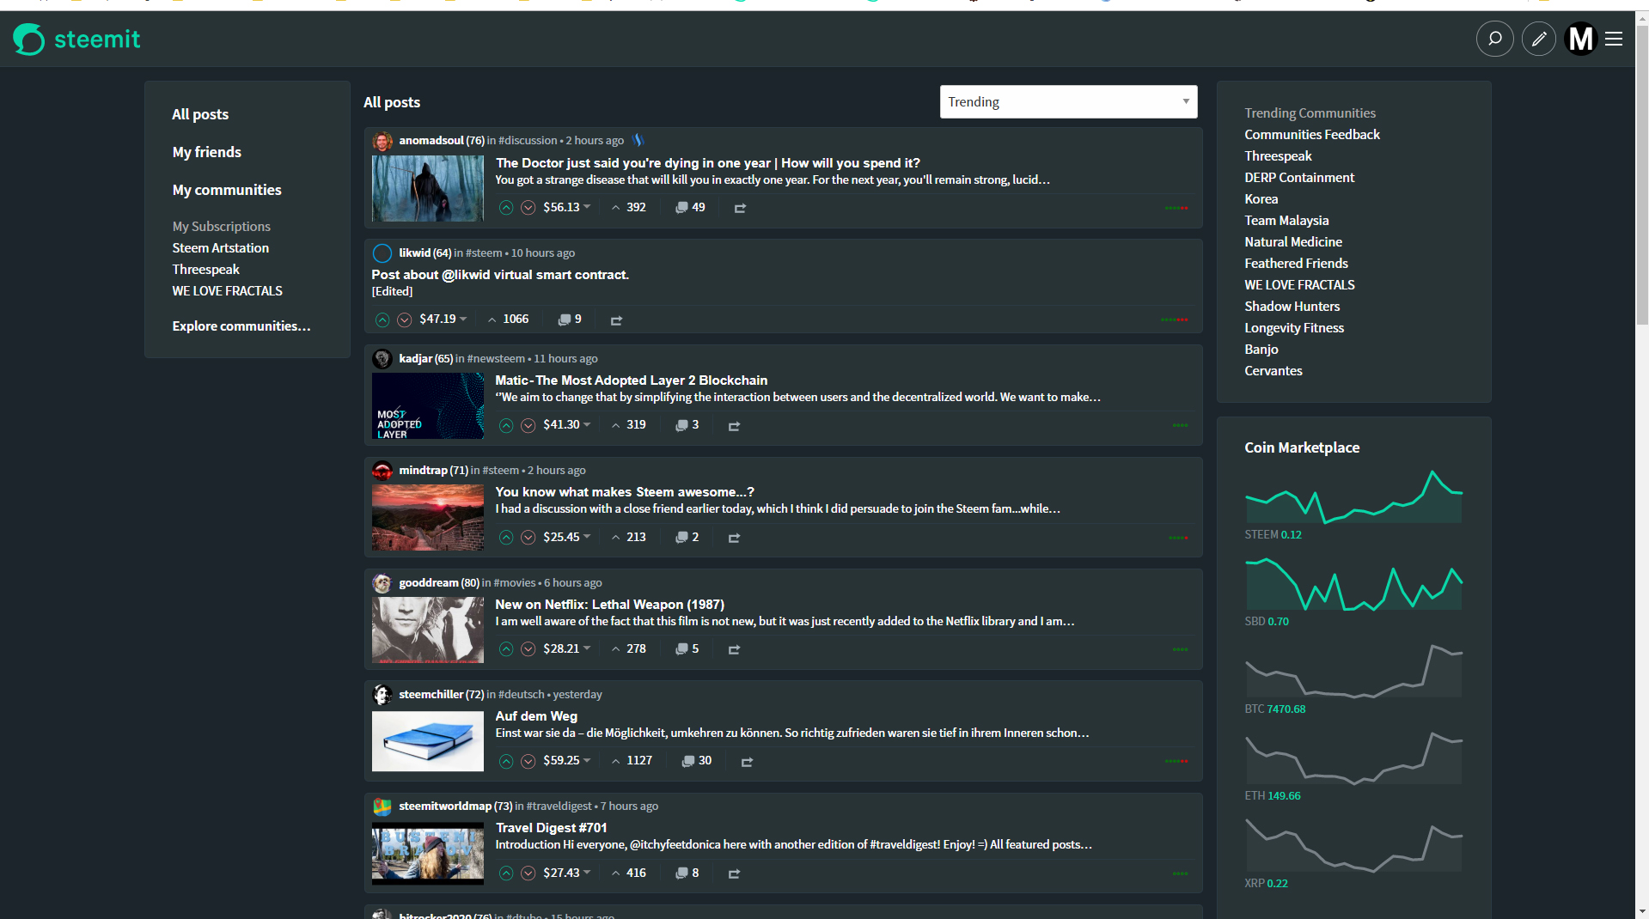This screenshot has height=919, width=1649.
Task: Downvote the anomadsoul Doctor post
Action: tap(528, 208)
